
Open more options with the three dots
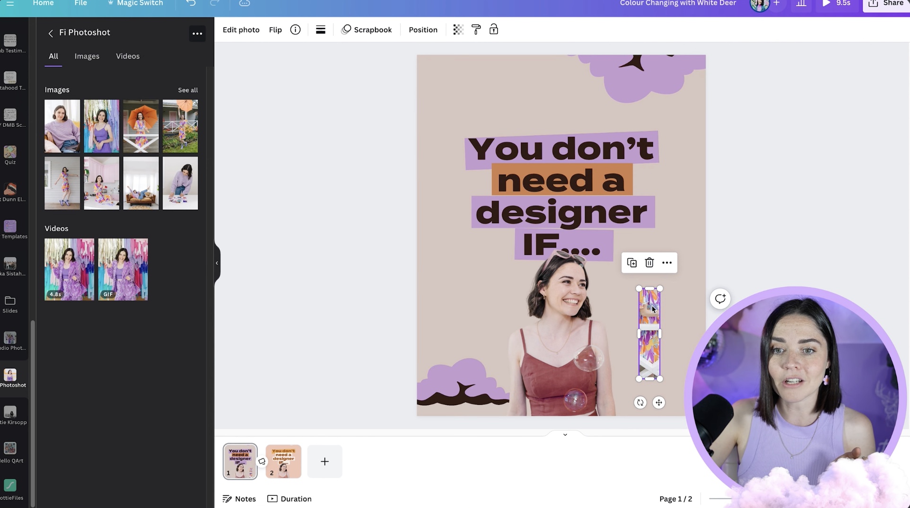click(667, 263)
